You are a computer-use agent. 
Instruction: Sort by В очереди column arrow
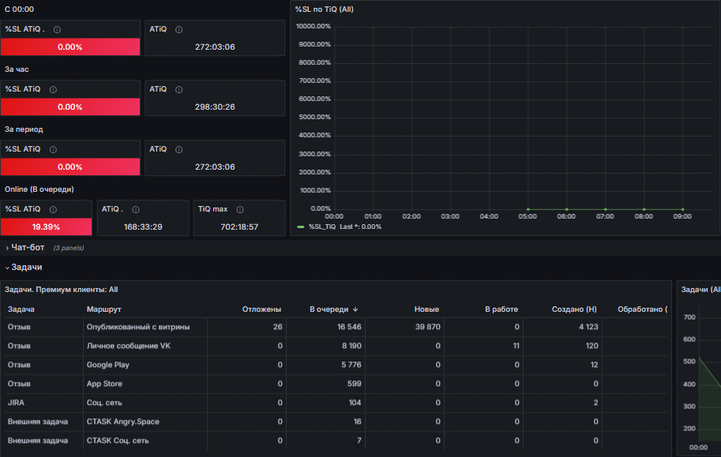[x=355, y=309]
